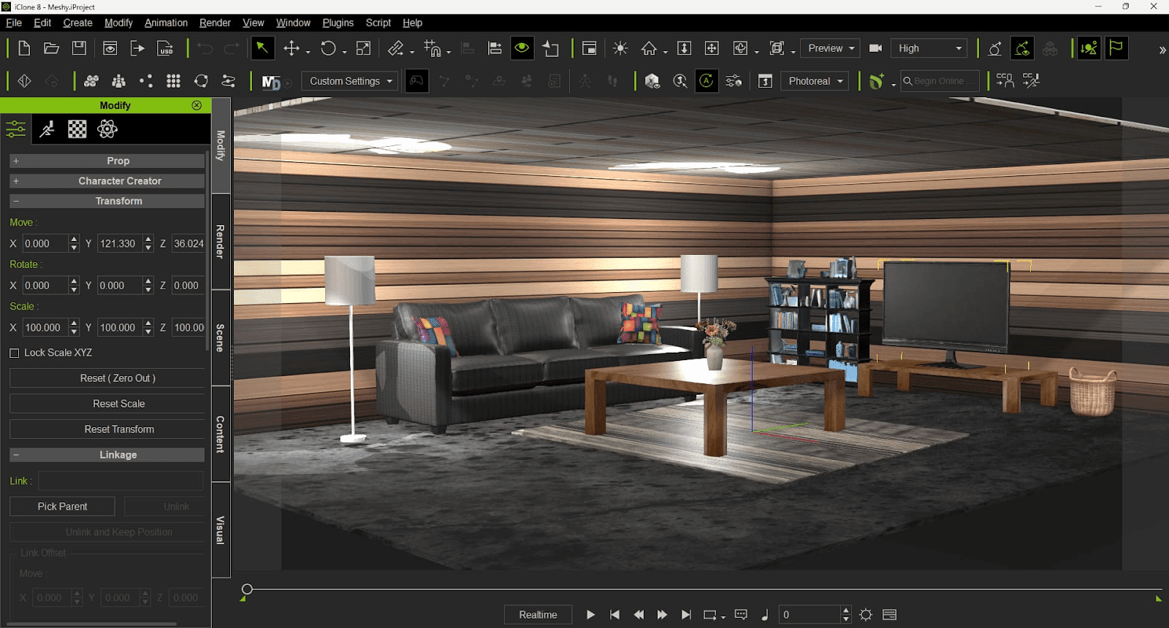Click the home view icon
The width and height of the screenshot is (1169, 628).
click(x=649, y=48)
